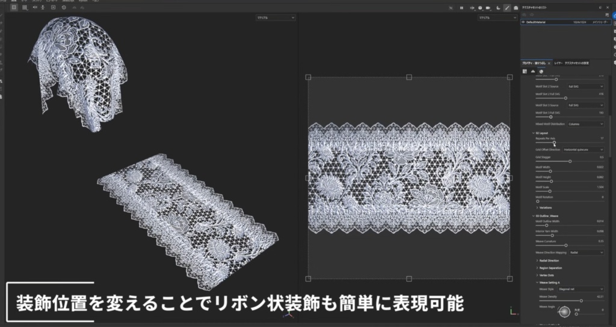Switch to the テクスチャセットの設定 tab
The width and height of the screenshot is (616, 327).
[577, 63]
